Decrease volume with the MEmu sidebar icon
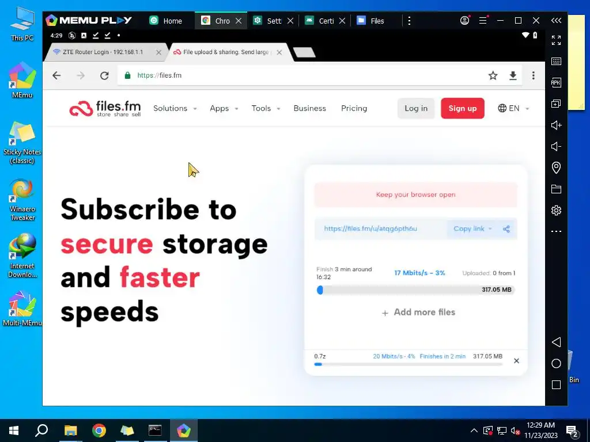The image size is (590, 442). click(x=556, y=146)
